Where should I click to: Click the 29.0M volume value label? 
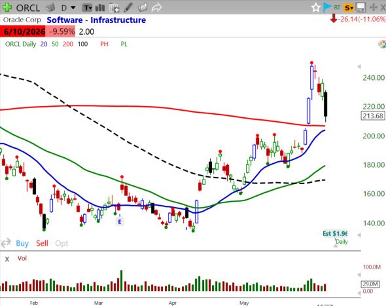pyautogui.click(x=370, y=284)
